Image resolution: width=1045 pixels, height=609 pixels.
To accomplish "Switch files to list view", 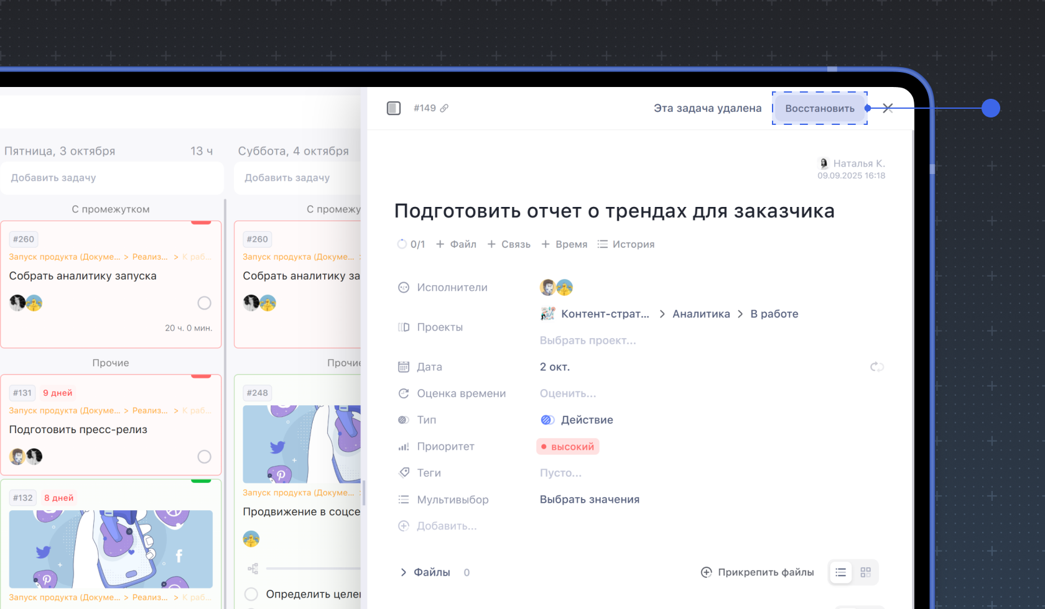I will [x=841, y=572].
